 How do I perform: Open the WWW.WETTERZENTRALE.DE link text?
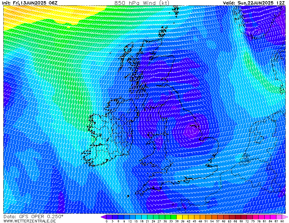click(x=30, y=221)
